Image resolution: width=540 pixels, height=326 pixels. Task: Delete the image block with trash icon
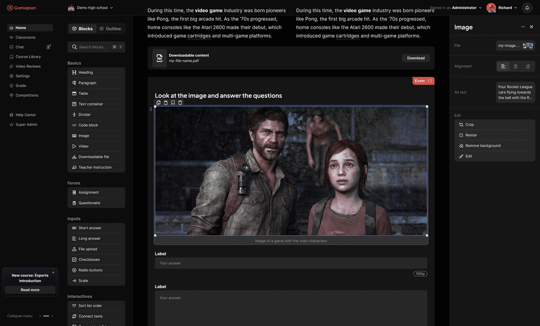point(180,103)
